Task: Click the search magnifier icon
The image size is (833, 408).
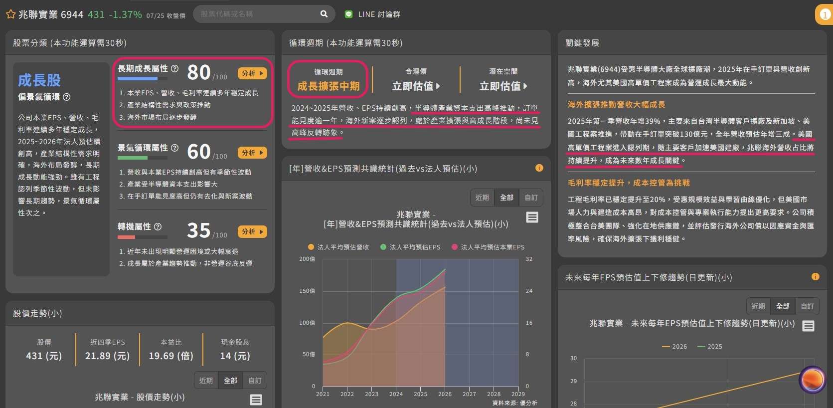Action: click(324, 14)
